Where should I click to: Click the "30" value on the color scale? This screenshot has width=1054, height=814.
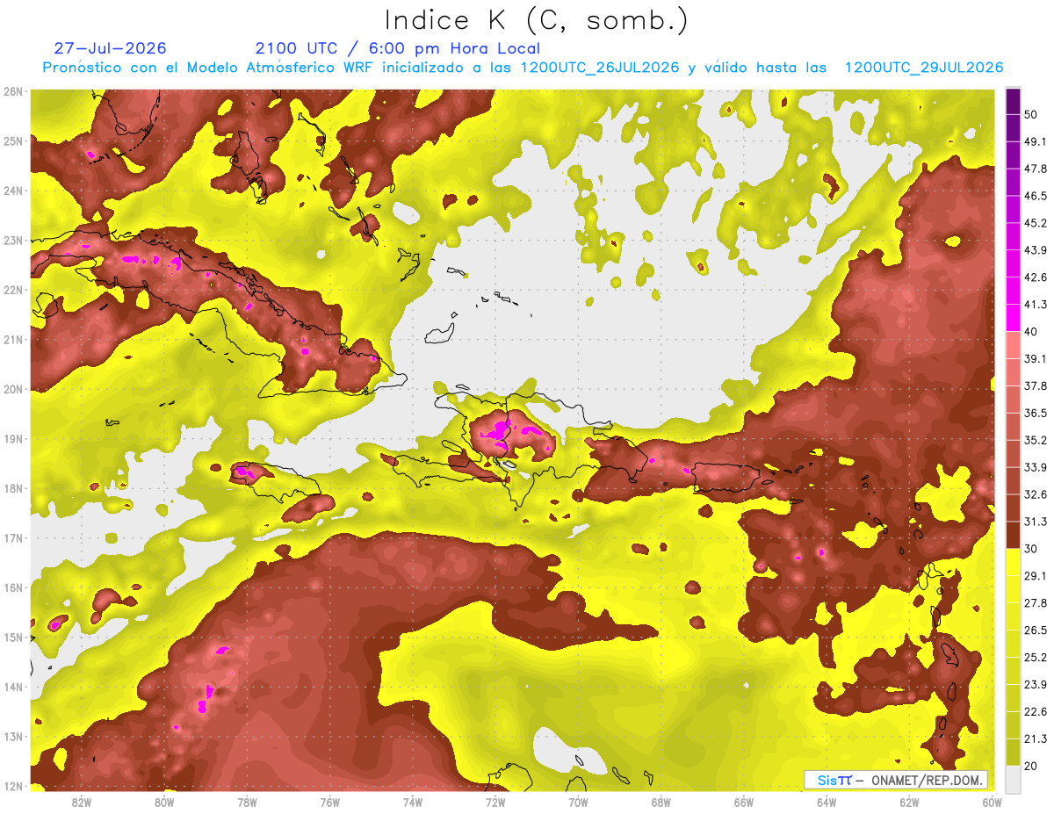[1031, 549]
